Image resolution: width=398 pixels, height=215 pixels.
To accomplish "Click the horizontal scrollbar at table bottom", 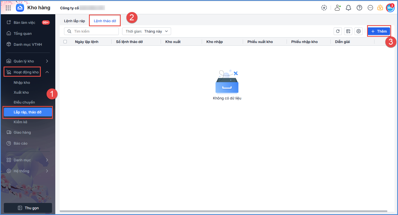I will pos(223,211).
